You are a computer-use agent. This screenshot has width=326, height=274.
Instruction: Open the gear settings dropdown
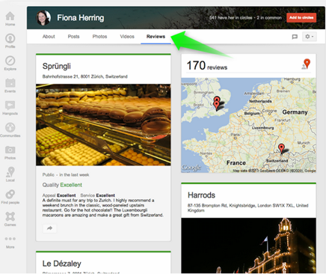(x=310, y=37)
